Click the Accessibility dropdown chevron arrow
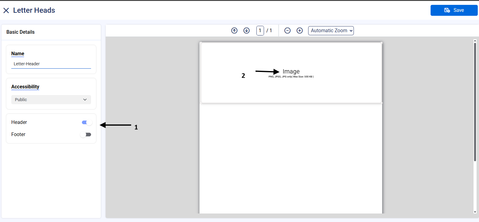The width and height of the screenshot is (479, 222). tap(85, 100)
